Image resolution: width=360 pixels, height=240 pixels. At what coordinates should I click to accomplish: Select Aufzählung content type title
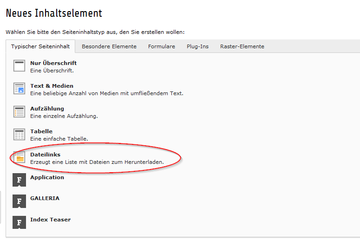[x=47, y=109]
